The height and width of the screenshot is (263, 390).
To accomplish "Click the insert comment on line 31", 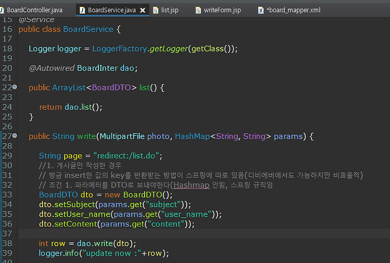I will (201, 175).
